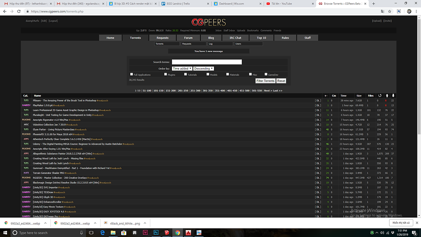The image size is (421, 237).
Task: Open Adobe InDesign from taskbar
Action: pyautogui.click(x=145, y=233)
